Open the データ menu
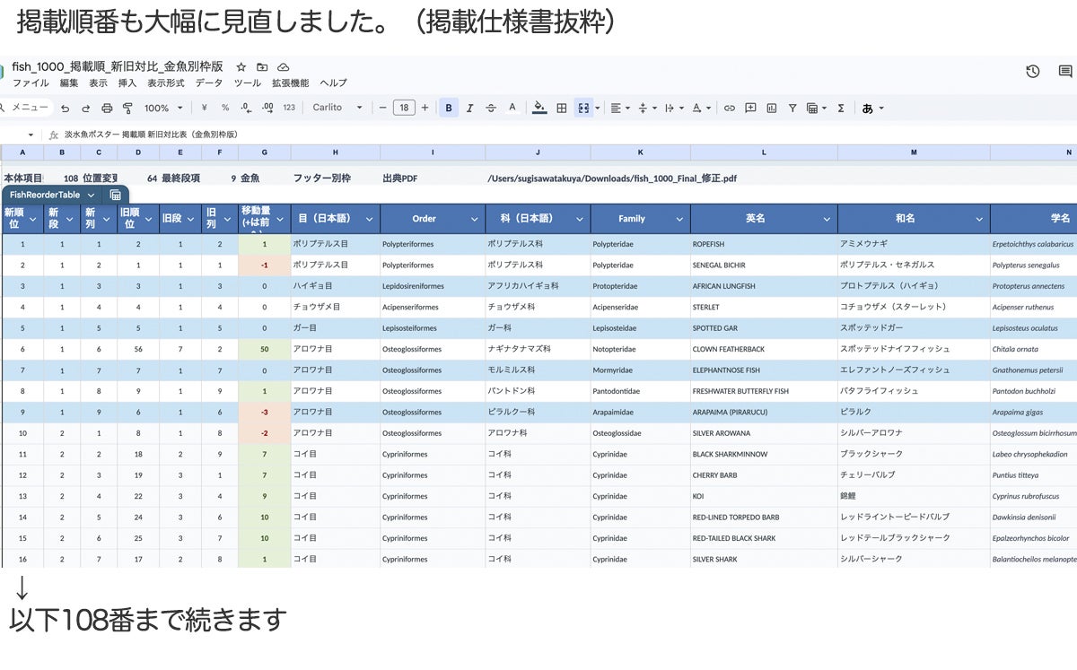The image size is (1077, 670). point(209,83)
